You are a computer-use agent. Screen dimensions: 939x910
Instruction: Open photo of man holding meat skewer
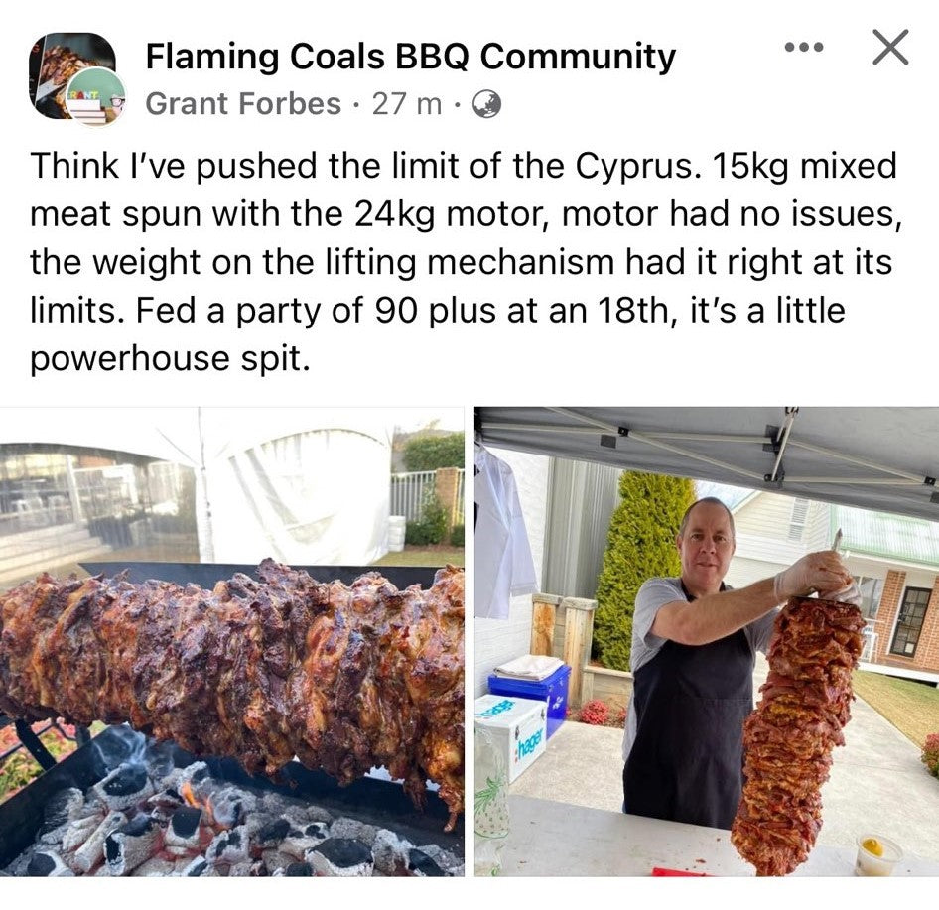point(707,641)
